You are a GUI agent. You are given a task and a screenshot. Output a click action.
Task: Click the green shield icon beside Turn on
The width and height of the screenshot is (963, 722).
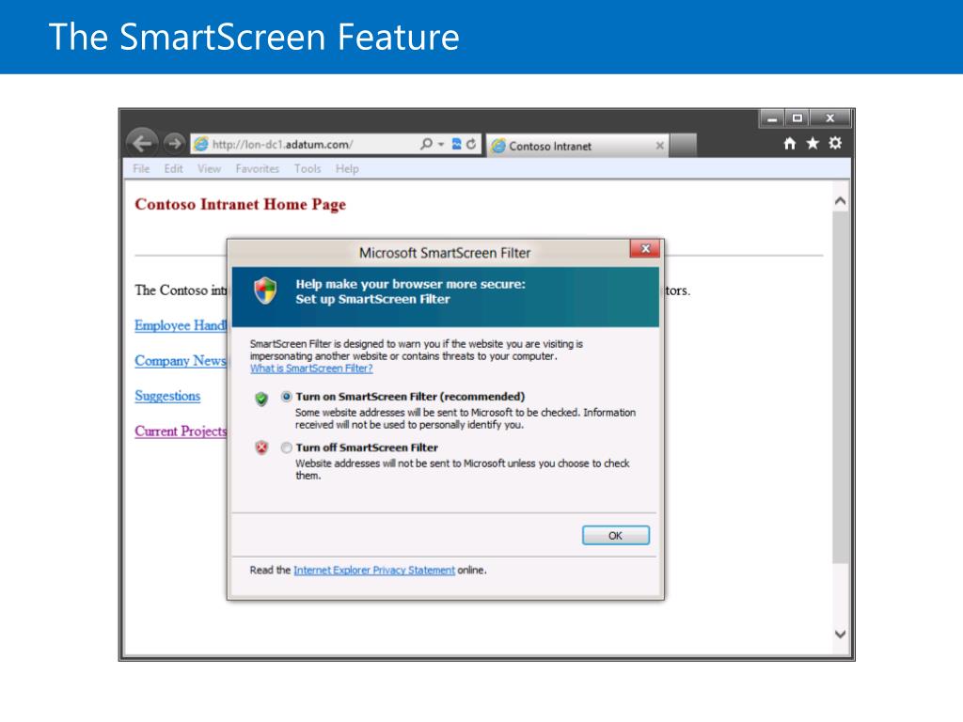point(261,399)
